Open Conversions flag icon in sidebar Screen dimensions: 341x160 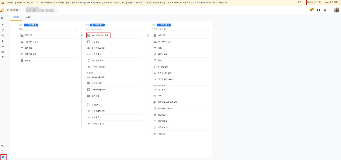(3, 57)
